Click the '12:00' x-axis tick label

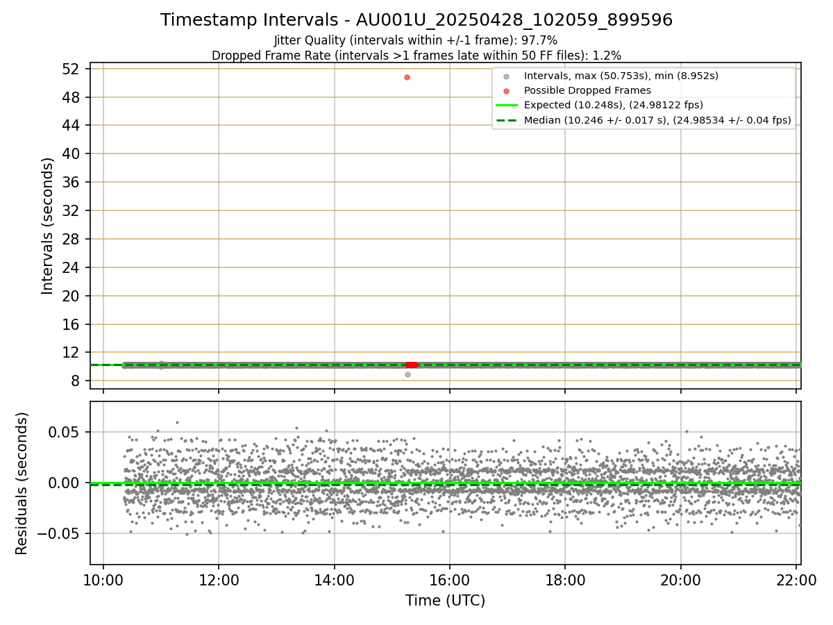pos(219,580)
